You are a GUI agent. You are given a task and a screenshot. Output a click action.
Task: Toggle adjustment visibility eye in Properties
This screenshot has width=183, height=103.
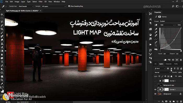(177, 60)
